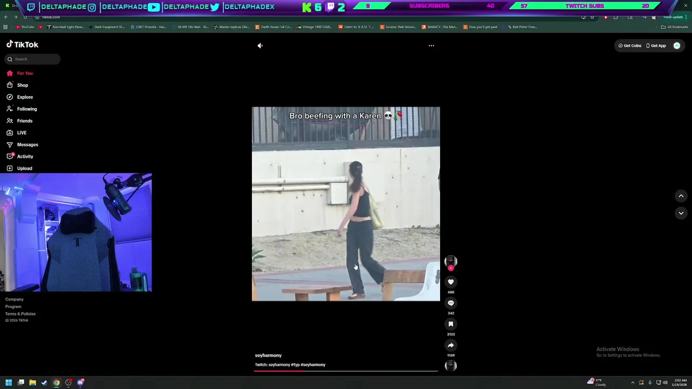The height and width of the screenshot is (389, 692).
Task: Open OBS from the taskbar
Action: 69,383
